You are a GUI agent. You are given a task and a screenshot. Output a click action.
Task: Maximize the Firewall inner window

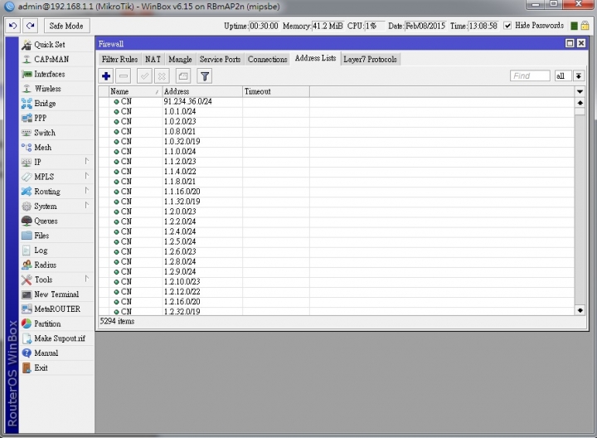tap(570, 43)
